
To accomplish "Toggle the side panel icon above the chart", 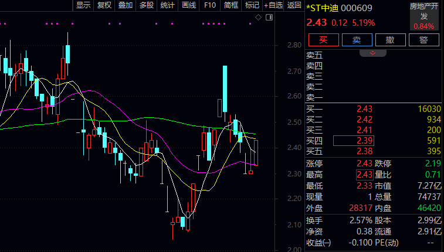I will 269,18.
